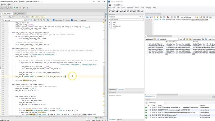Image resolution: width=215 pixels, height=121 pixels.
Task: Expand the testdatabase schema
Action: 109,26
